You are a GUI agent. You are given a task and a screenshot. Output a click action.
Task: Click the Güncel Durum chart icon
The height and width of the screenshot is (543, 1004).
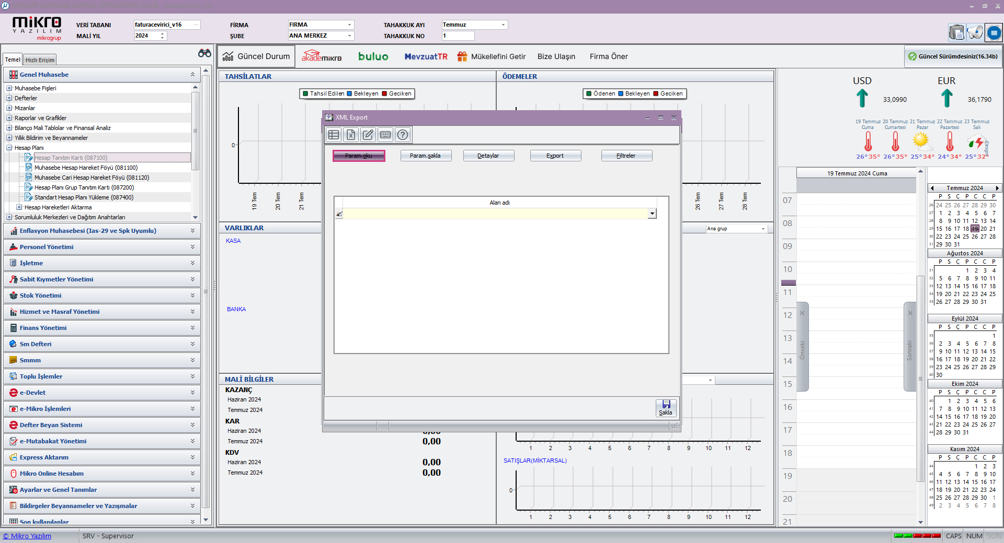point(228,56)
